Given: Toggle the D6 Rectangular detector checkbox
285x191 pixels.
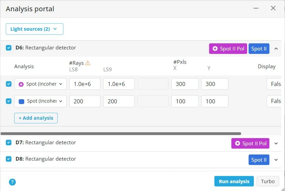Looking at the screenshot, I should coord(9,48).
